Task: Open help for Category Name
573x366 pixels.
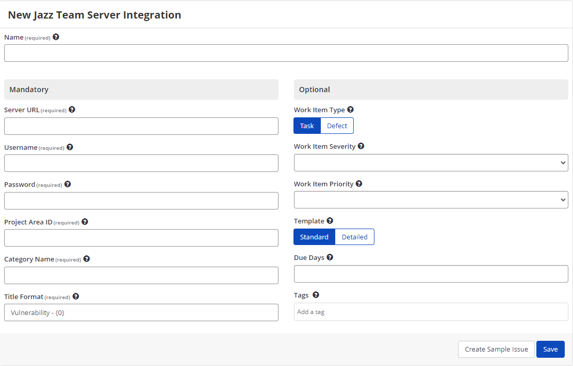Action: [x=86, y=258]
